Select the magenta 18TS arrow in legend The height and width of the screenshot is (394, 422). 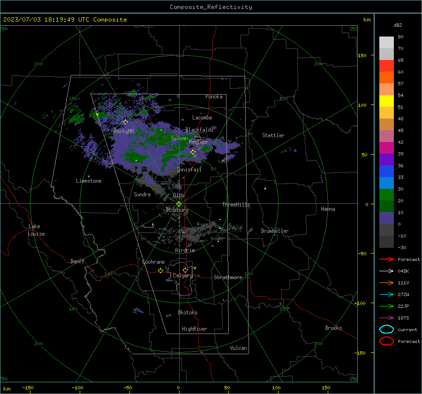pos(386,318)
